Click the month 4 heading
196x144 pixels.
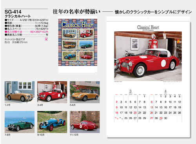click(165, 91)
